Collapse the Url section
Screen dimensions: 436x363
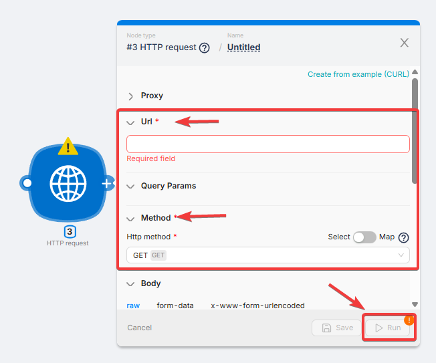[131, 122]
